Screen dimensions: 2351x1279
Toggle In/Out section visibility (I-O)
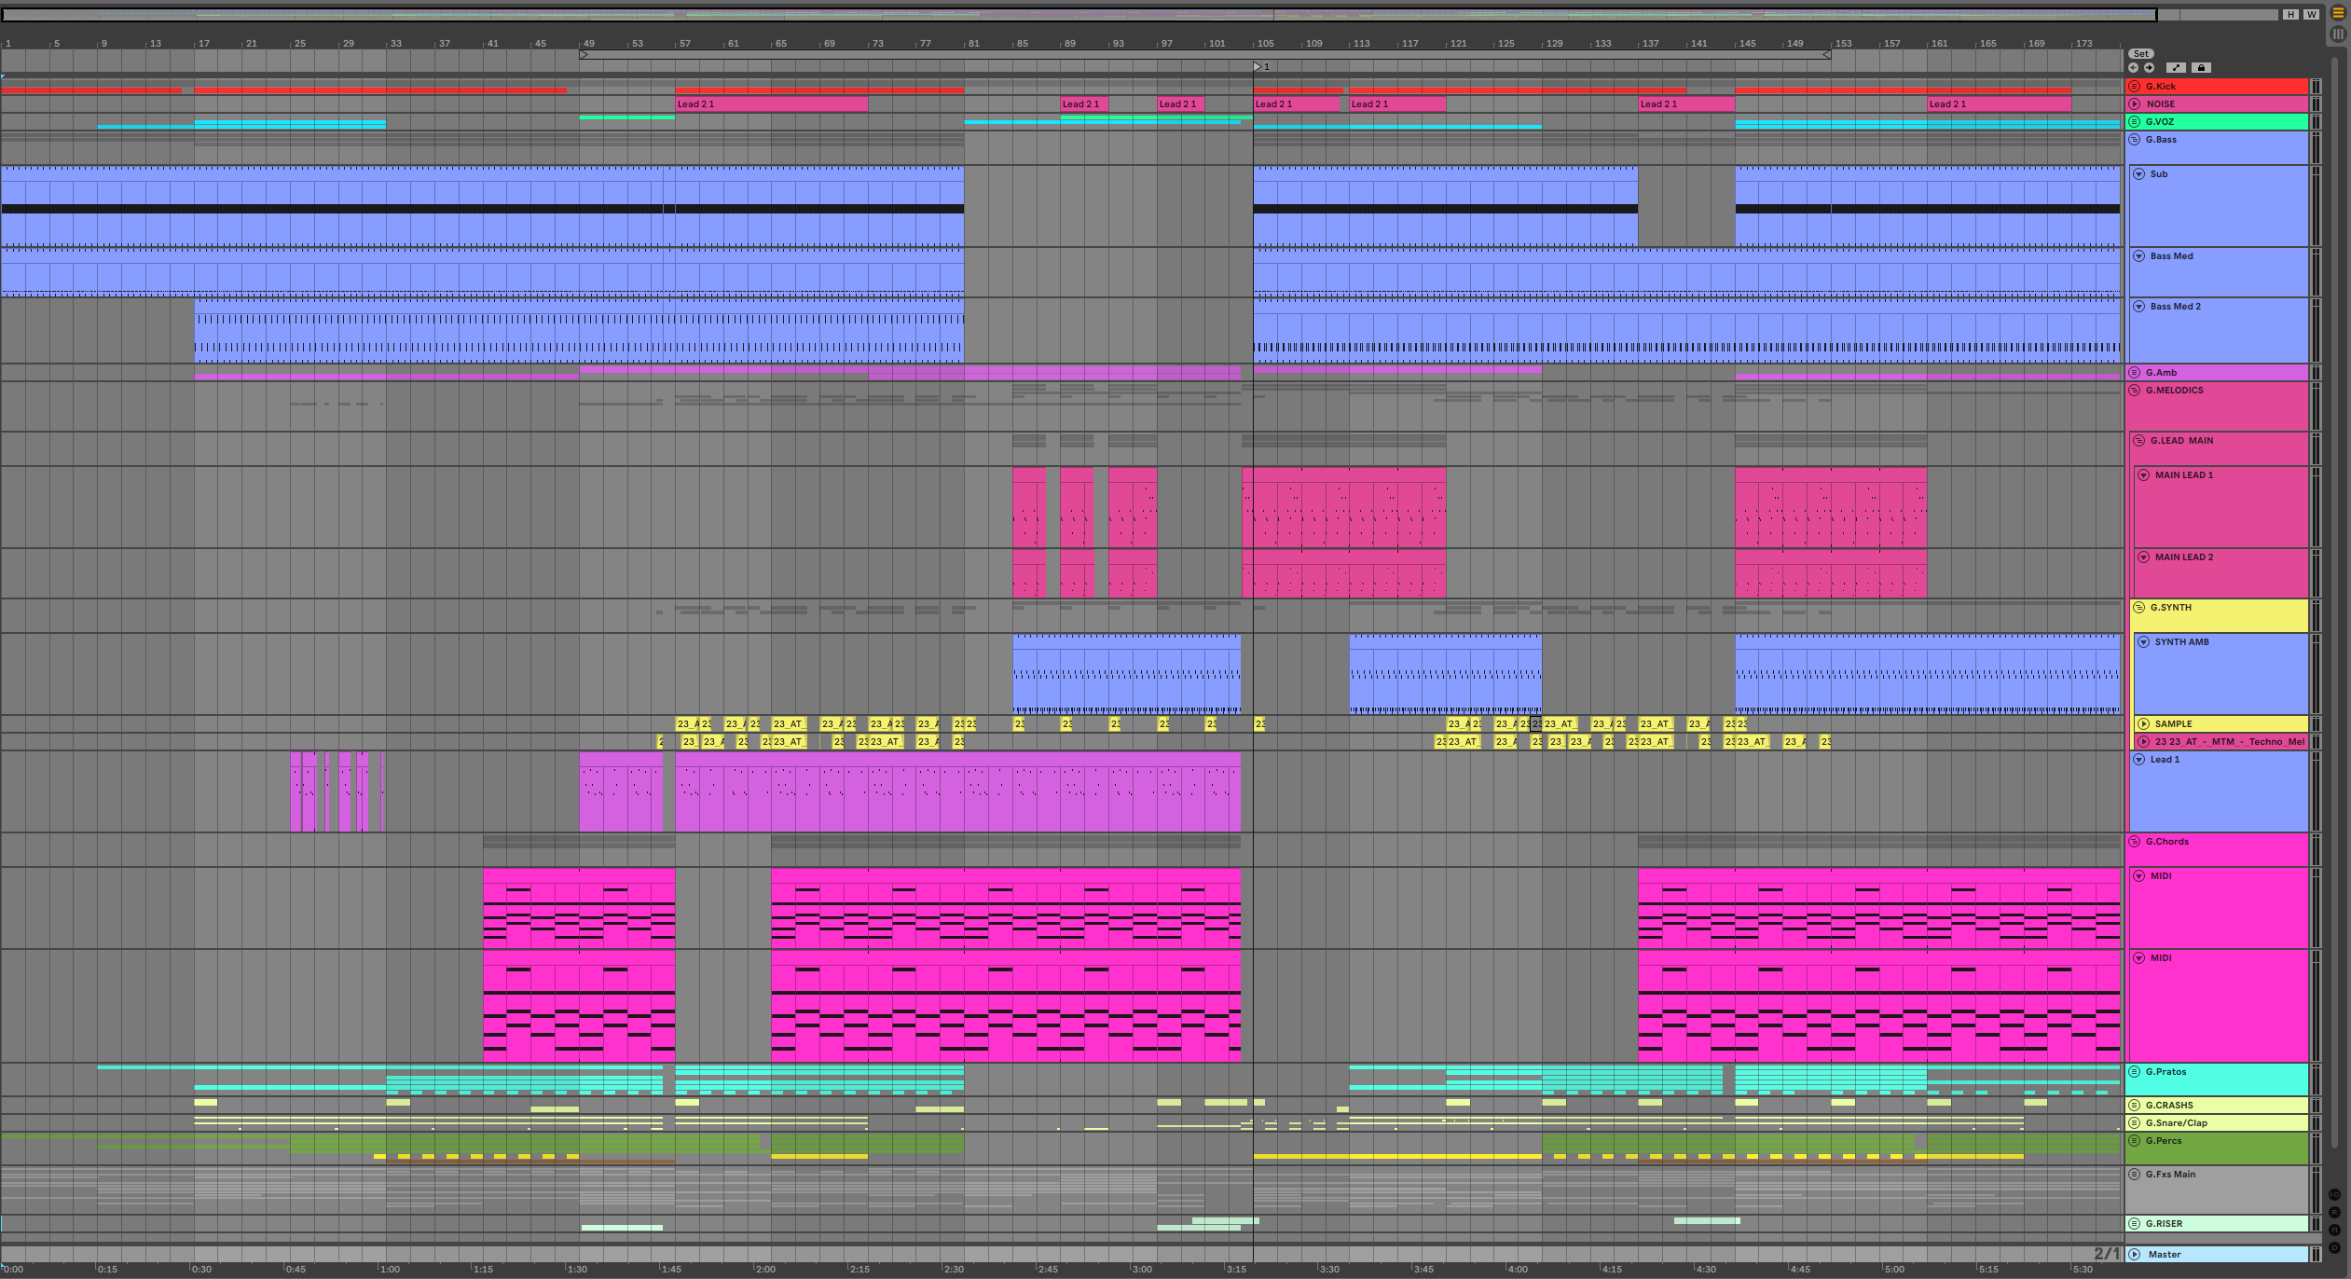tap(2334, 1195)
